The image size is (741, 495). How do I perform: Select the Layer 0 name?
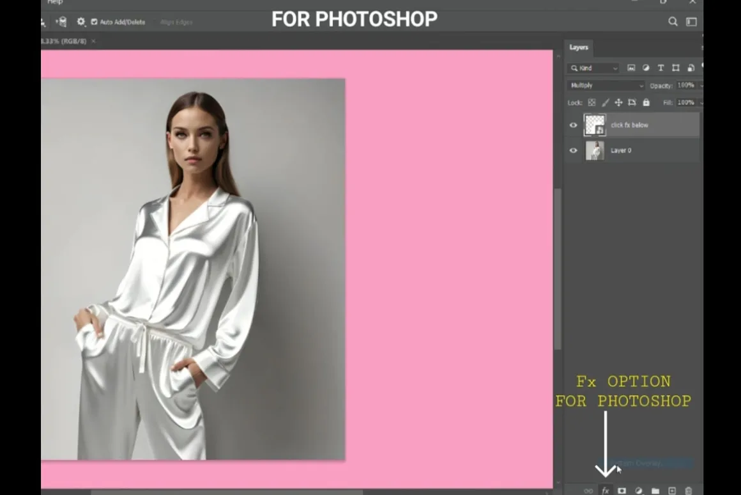[x=621, y=150]
